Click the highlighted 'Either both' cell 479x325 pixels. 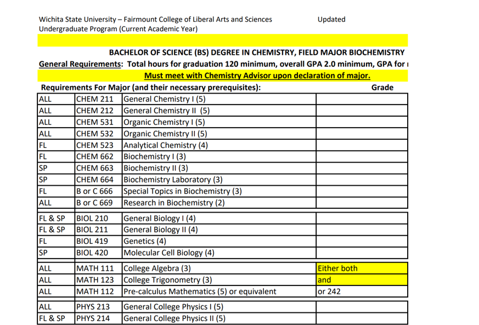[x=362, y=269]
